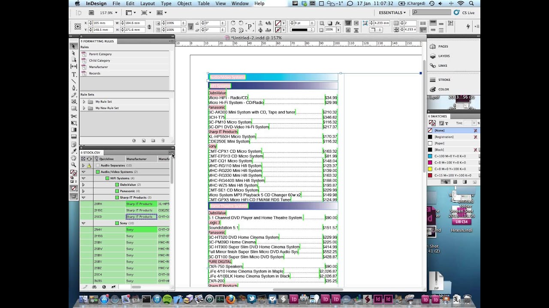Toggle DabsValue green checkbox
This screenshot has width=549, height=308.
pyautogui.click(x=117, y=184)
